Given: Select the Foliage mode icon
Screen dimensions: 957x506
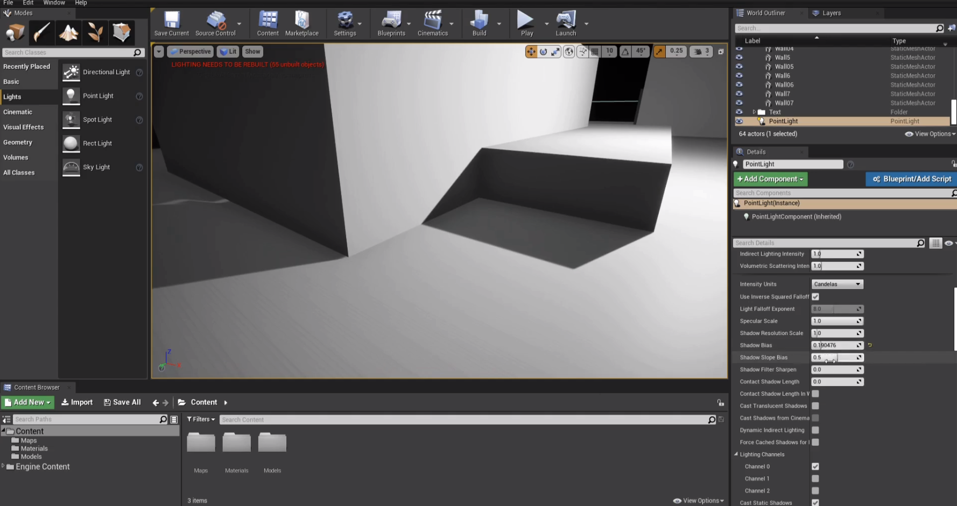Looking at the screenshot, I should tap(95, 33).
